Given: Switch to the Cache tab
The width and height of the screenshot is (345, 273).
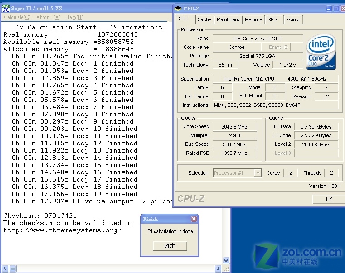Looking at the screenshot, I should pos(204,19).
